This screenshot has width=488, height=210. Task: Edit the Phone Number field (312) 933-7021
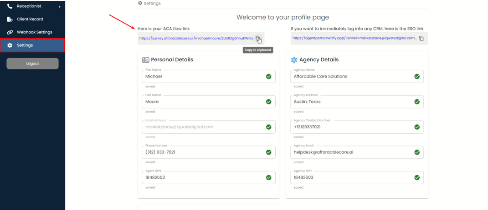[209, 152]
